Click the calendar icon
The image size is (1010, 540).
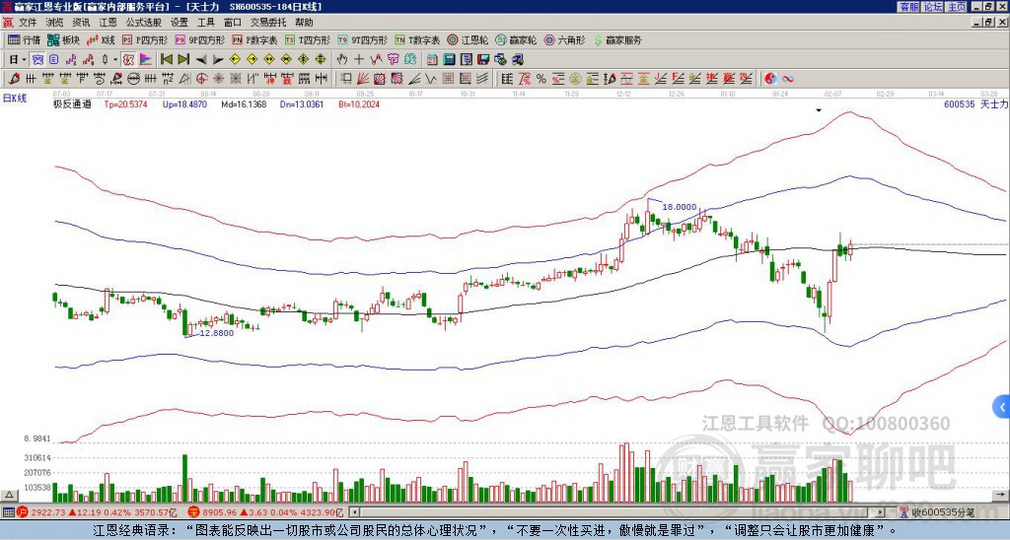pos(432,60)
